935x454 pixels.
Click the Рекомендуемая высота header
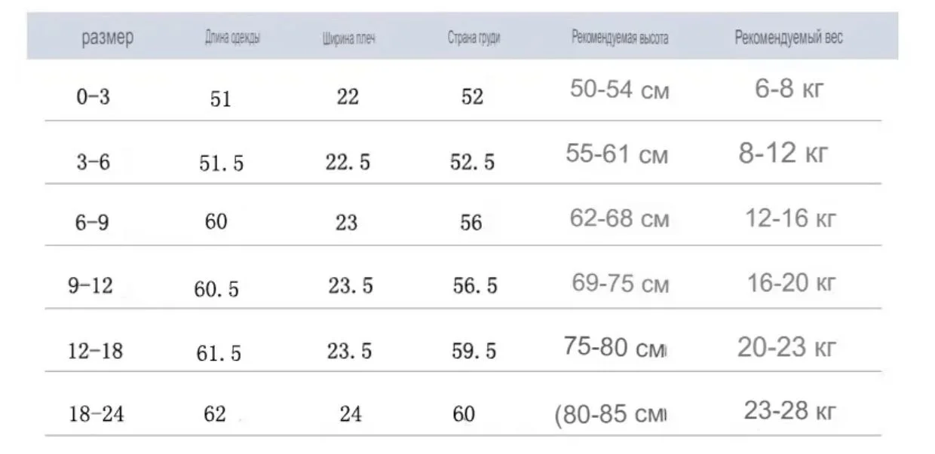620,38
